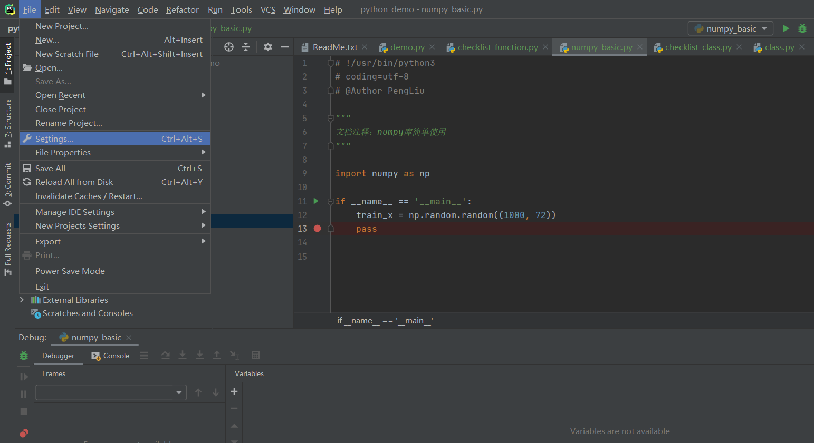Screen dimensions: 814x443
Task: Choose Settings... in File menu
Action: [x=115, y=139]
